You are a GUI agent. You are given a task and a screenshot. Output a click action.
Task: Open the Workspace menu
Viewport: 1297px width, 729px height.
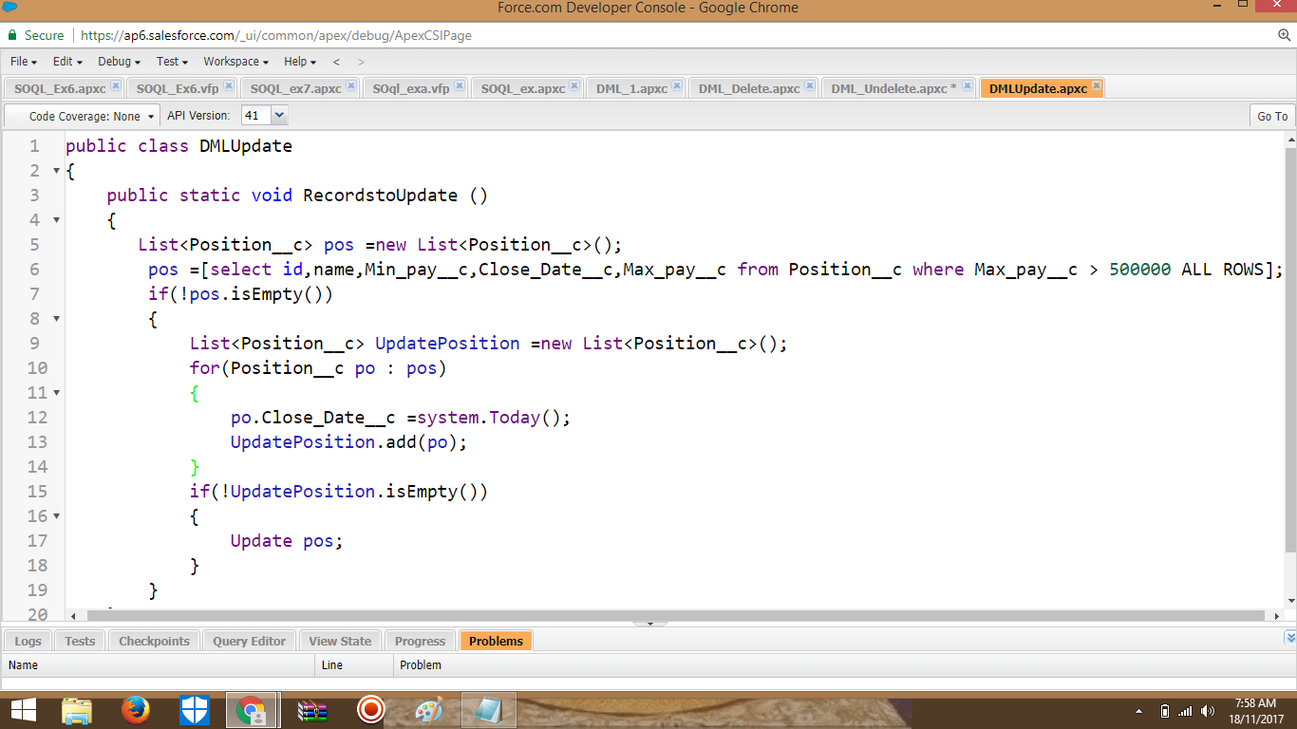click(235, 62)
